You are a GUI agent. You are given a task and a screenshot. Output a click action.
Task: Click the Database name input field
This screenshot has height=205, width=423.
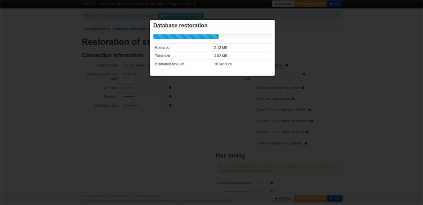pos(145,105)
